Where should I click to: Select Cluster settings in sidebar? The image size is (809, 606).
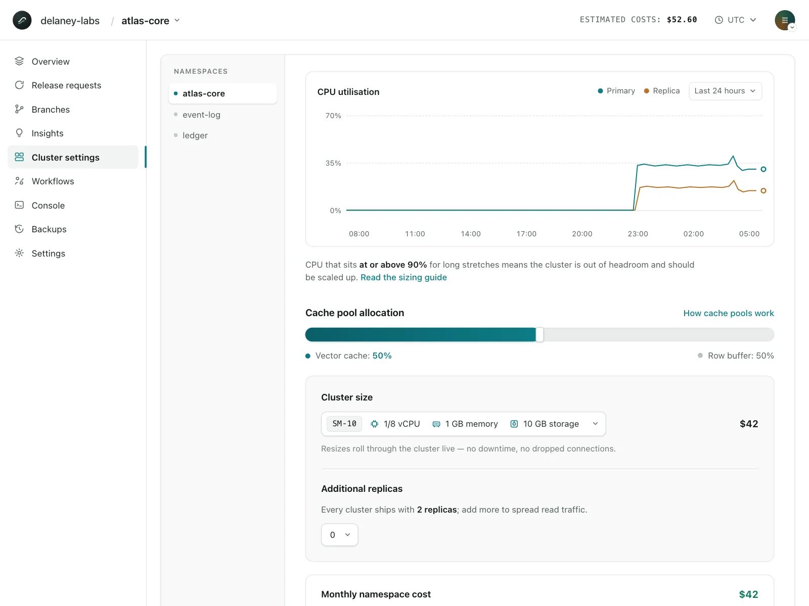(73, 157)
